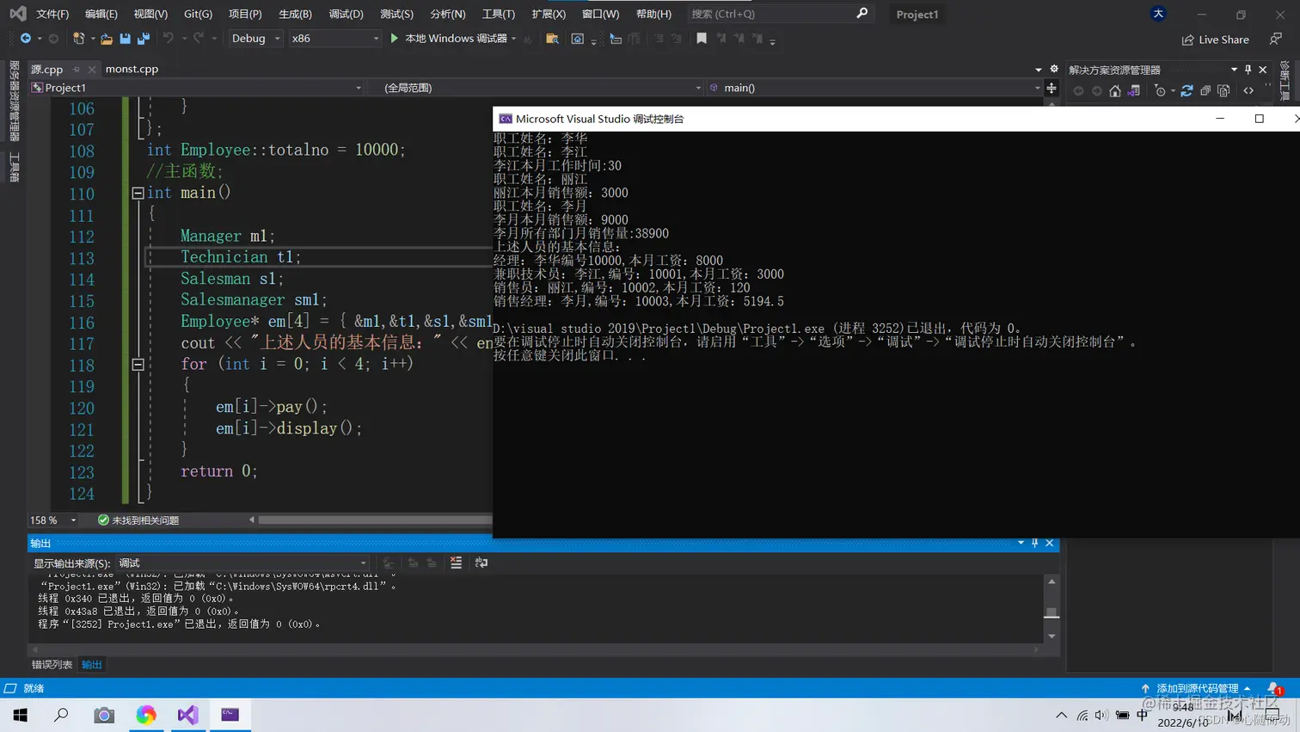The width and height of the screenshot is (1300, 732).
Task: Toggle pin on the 源.cpp tab
Action: click(77, 69)
